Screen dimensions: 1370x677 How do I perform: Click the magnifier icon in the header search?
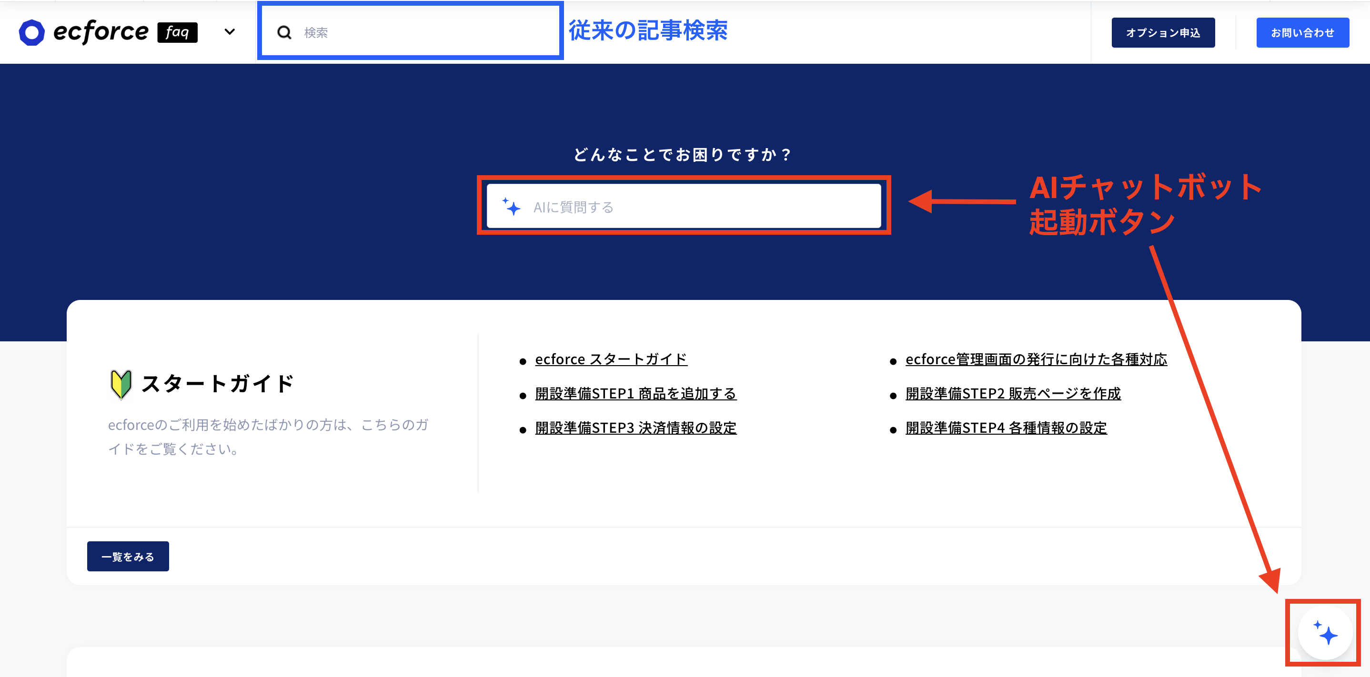click(284, 32)
